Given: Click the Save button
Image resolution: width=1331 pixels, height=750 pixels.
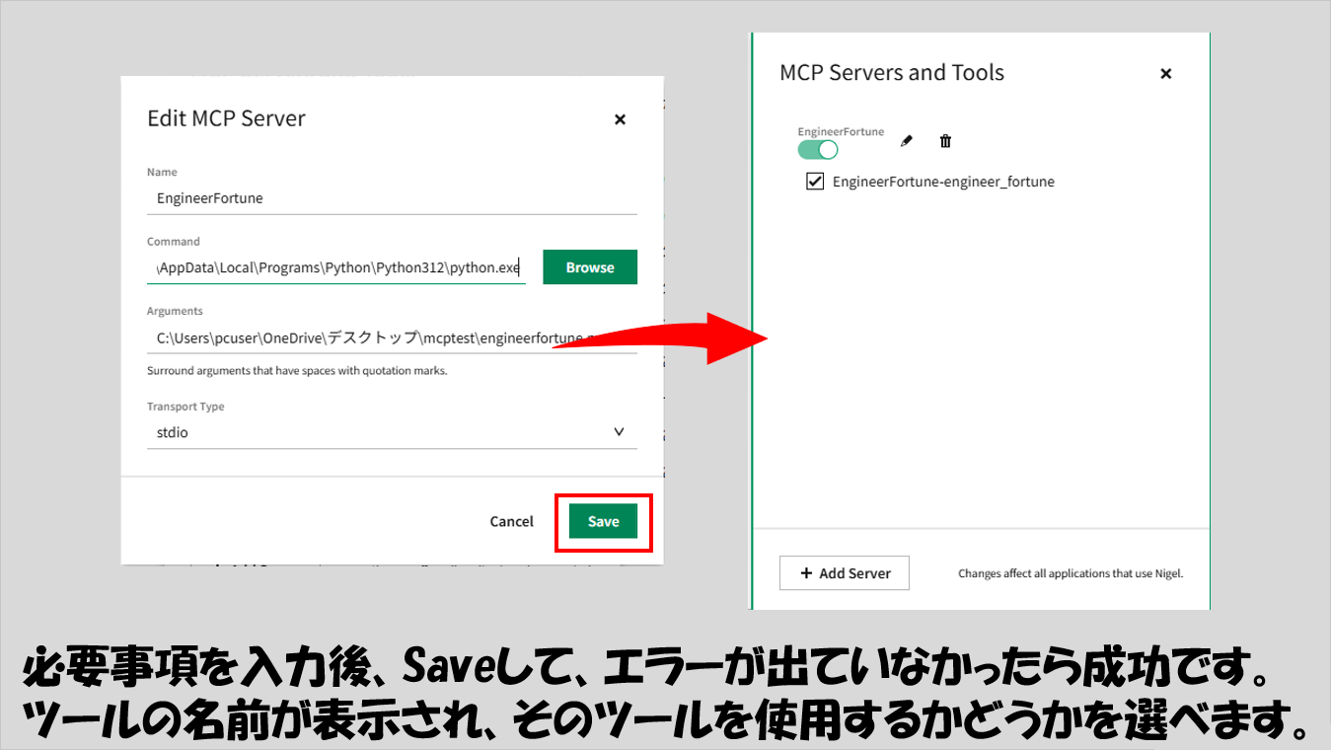Looking at the screenshot, I should 603,521.
